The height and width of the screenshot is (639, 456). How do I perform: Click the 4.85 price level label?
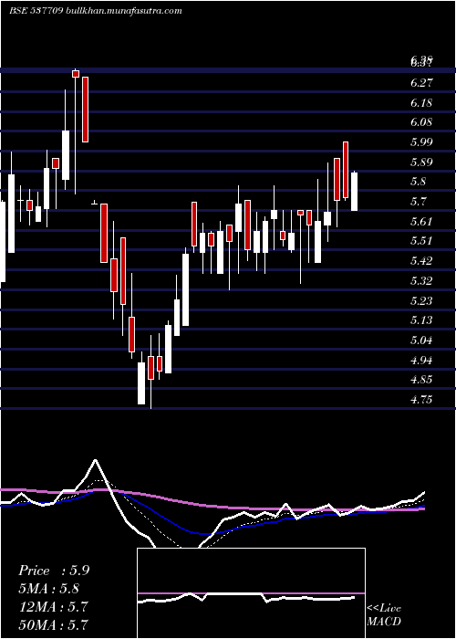coord(421,380)
